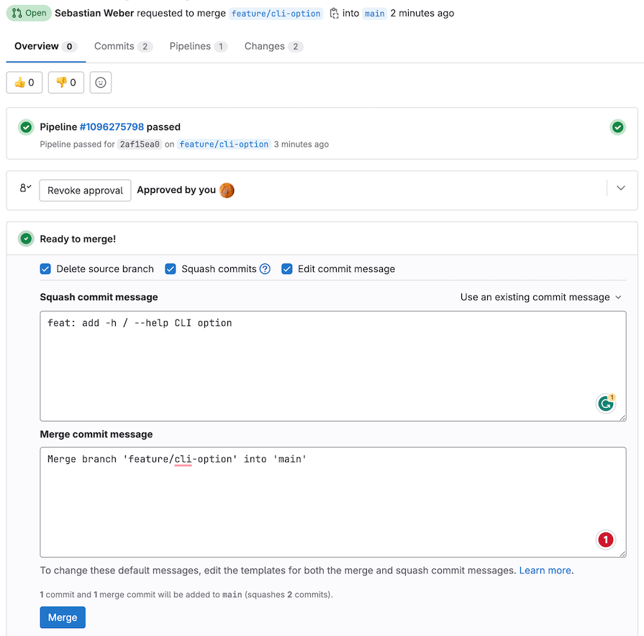Uncheck Delete source branch
Screen dimensions: 644x636
tap(45, 268)
